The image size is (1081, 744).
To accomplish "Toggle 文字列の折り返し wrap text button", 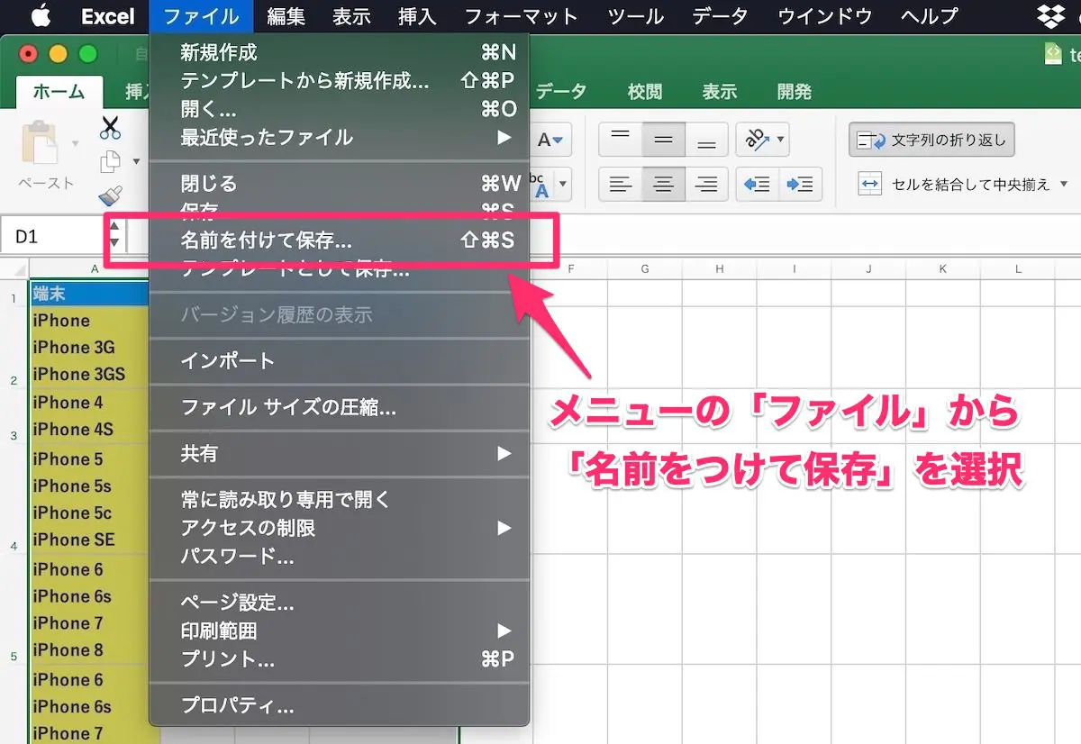I will point(932,141).
